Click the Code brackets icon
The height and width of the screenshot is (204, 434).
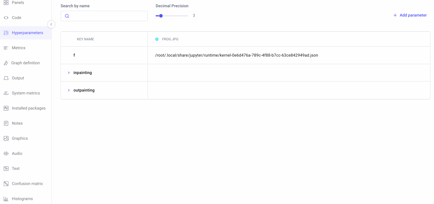coord(6,18)
